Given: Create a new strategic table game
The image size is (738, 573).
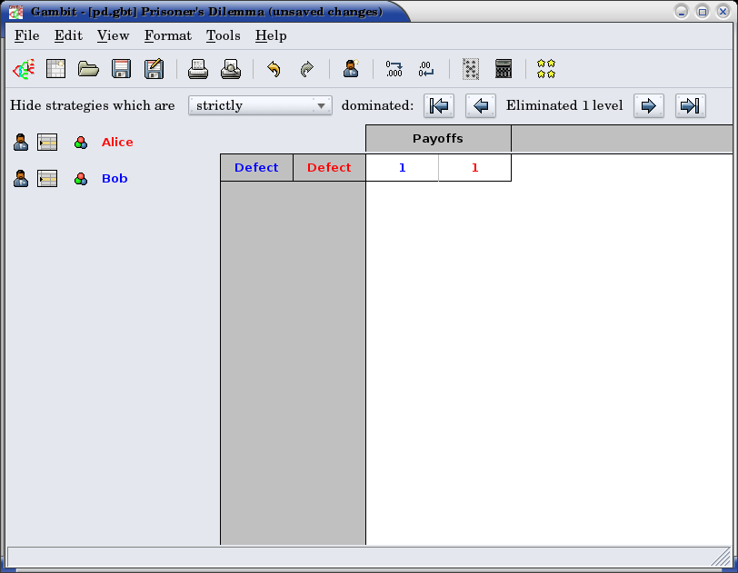Looking at the screenshot, I should 56,69.
